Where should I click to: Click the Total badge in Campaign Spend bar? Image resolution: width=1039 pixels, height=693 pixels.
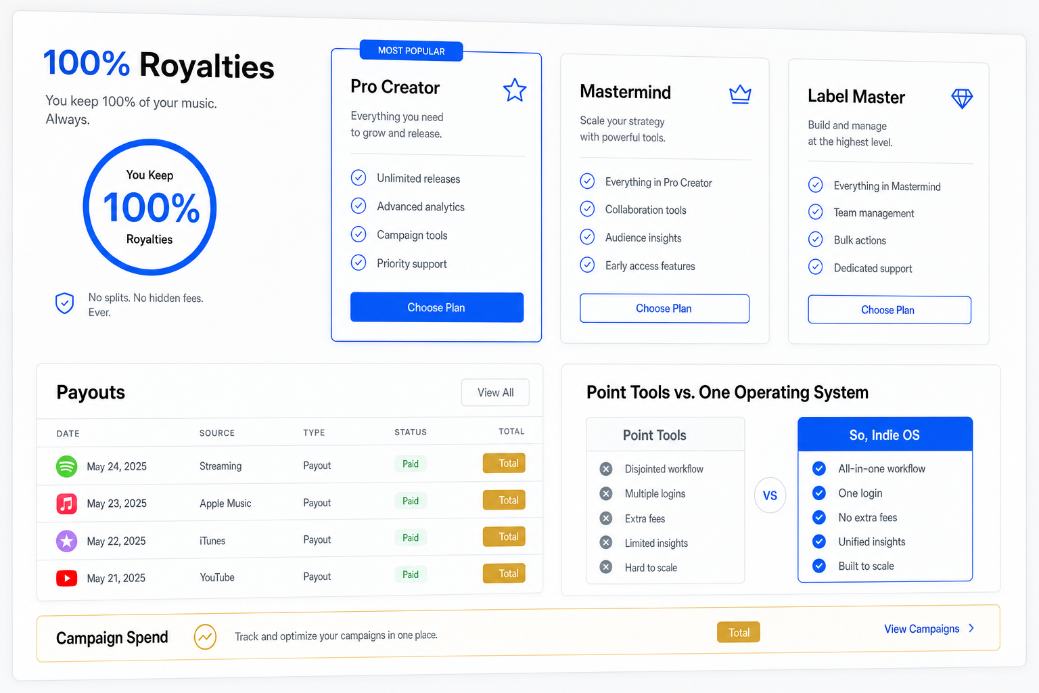pos(739,632)
